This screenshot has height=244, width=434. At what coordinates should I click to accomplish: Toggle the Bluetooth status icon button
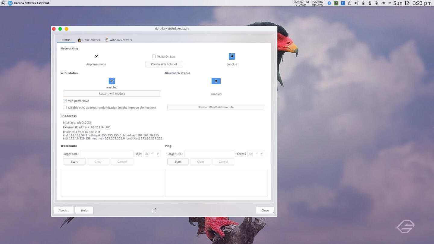pos(216,81)
